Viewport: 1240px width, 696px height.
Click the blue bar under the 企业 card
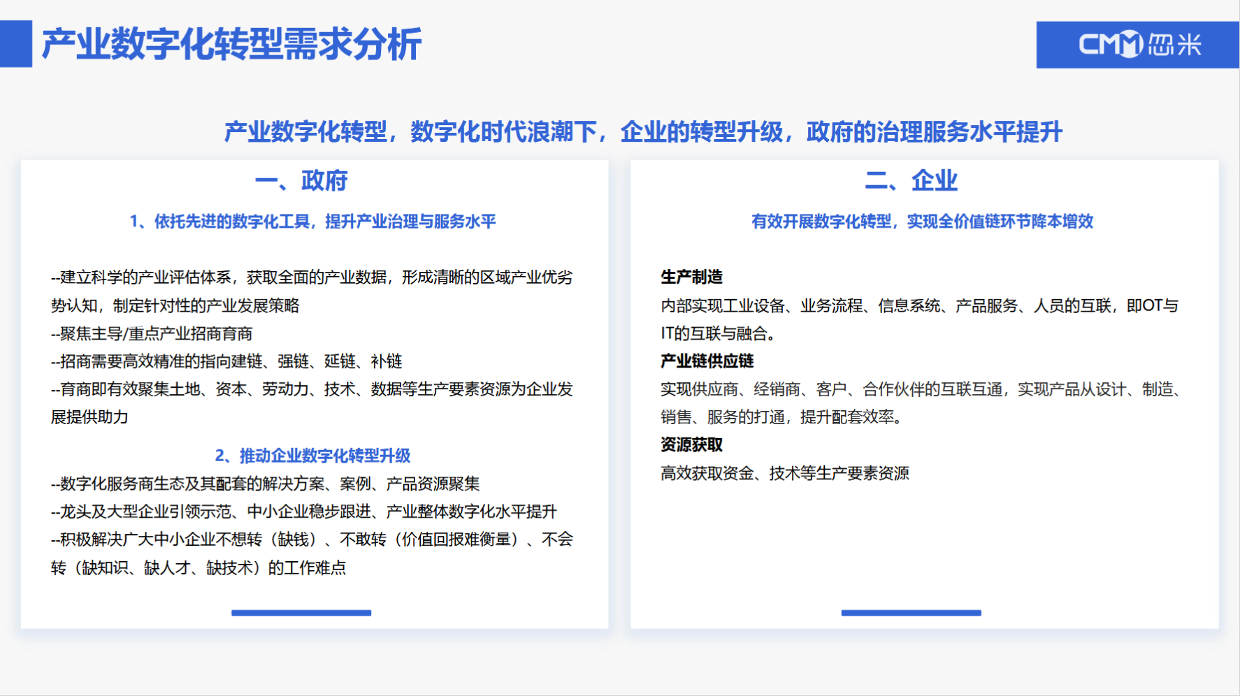pos(911,613)
